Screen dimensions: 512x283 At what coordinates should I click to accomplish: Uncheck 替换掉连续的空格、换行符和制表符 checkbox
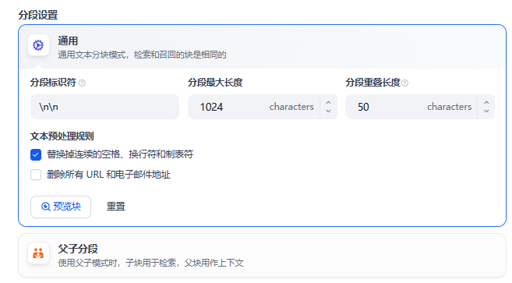[x=36, y=154]
